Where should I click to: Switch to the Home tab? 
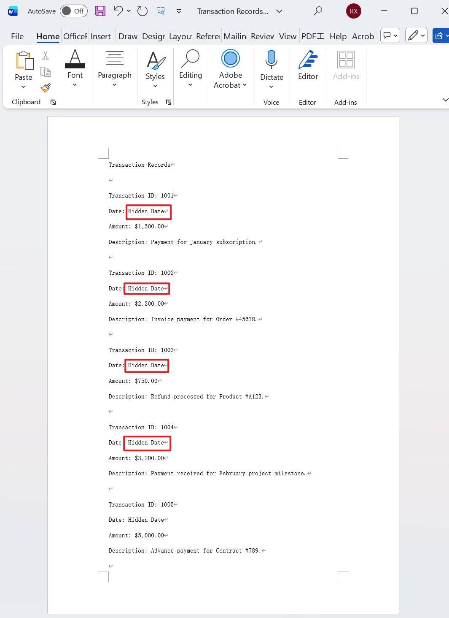48,36
